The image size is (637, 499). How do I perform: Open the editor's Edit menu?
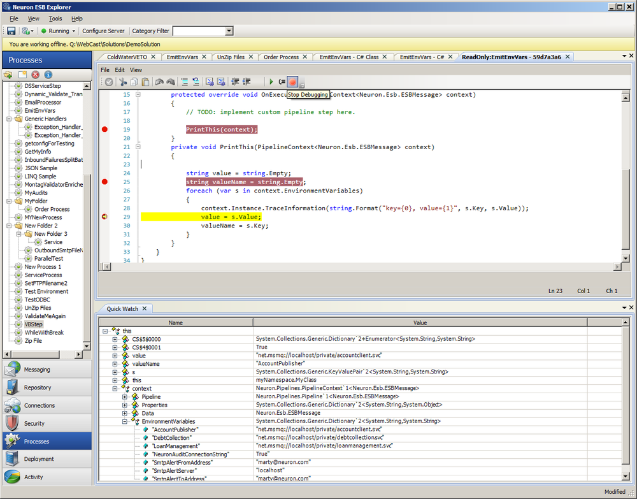(x=120, y=70)
